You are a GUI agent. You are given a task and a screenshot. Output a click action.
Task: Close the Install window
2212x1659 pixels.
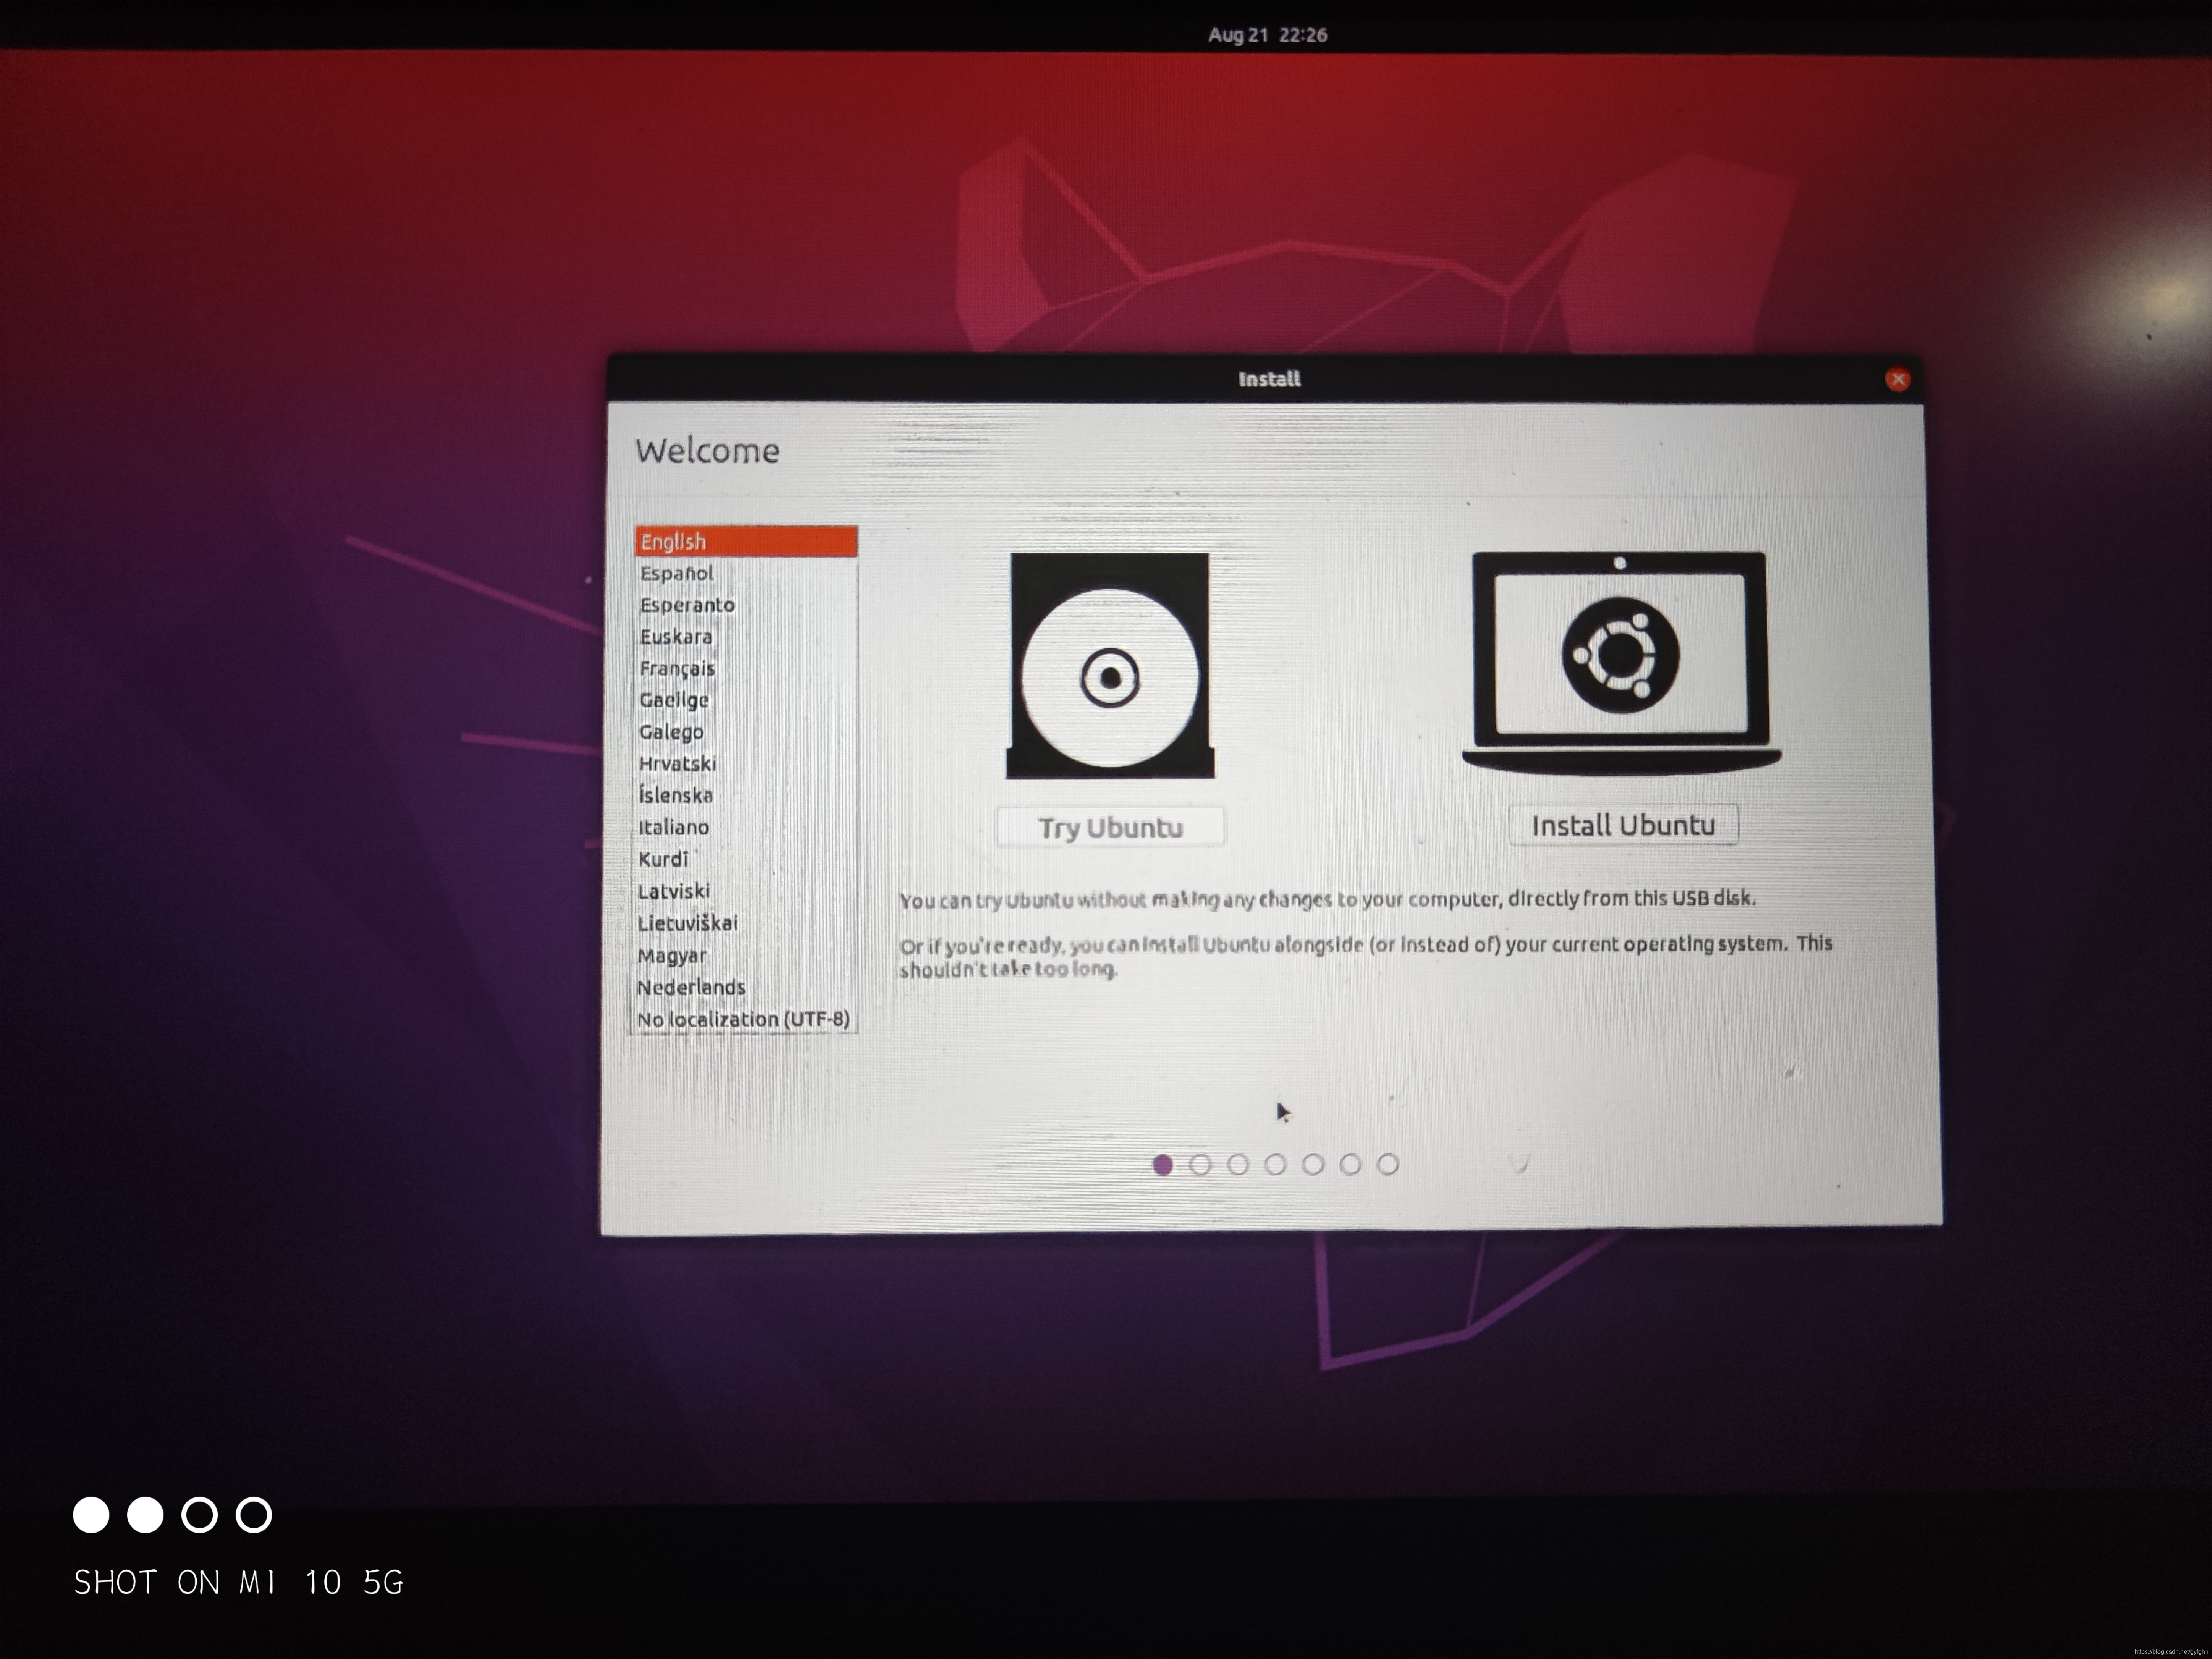click(x=1897, y=379)
